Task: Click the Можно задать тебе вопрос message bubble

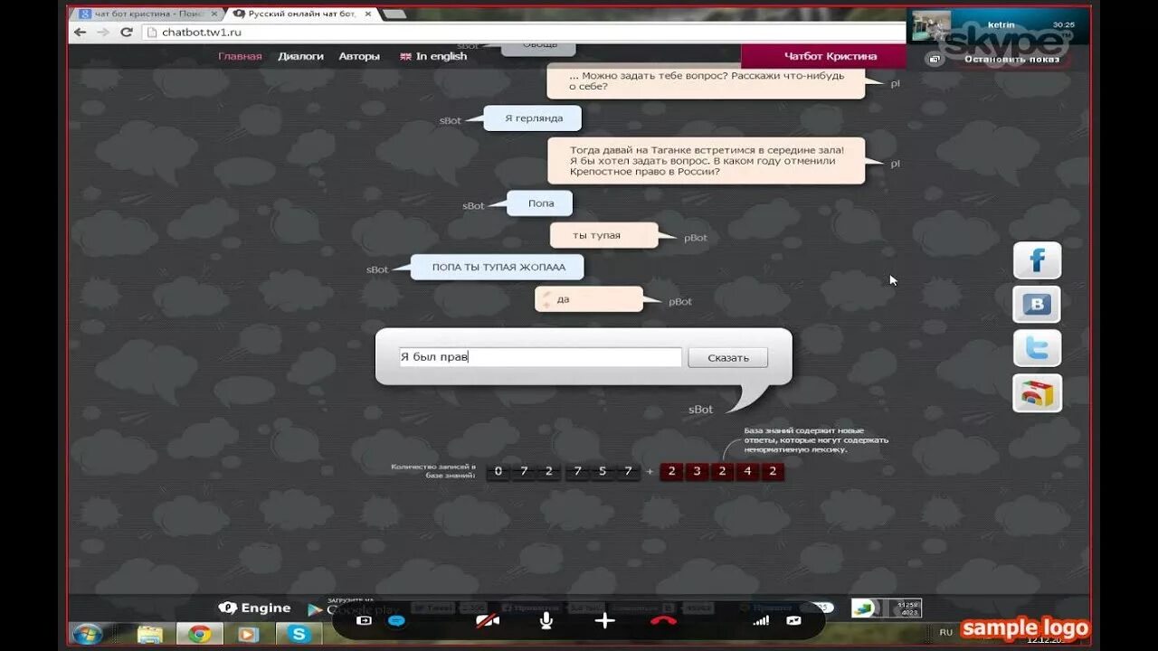Action: click(706, 81)
